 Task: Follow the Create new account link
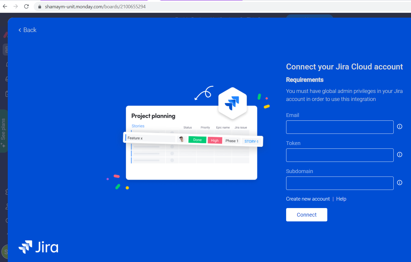308,199
